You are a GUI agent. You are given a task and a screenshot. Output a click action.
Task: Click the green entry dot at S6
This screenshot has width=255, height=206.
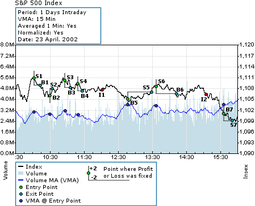156,87
